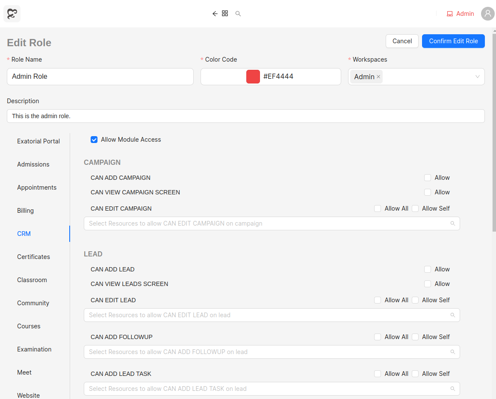Image resolution: width=496 pixels, height=399 pixels.
Task: Open the apps grid icon
Action: (x=225, y=14)
